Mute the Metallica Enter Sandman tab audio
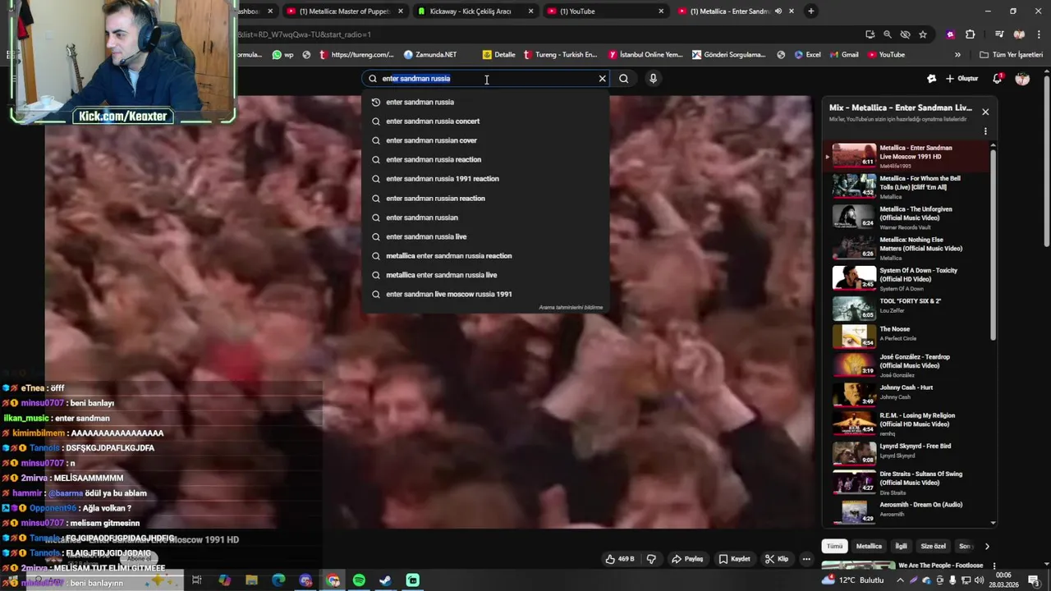Viewport: 1051px width, 591px height. point(778,11)
